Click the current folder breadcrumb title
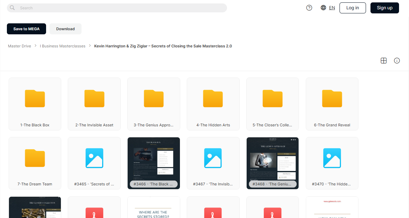 click(x=163, y=46)
